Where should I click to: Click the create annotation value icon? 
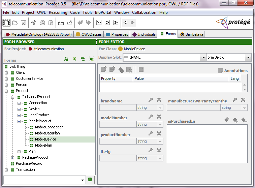(x=104, y=69)
